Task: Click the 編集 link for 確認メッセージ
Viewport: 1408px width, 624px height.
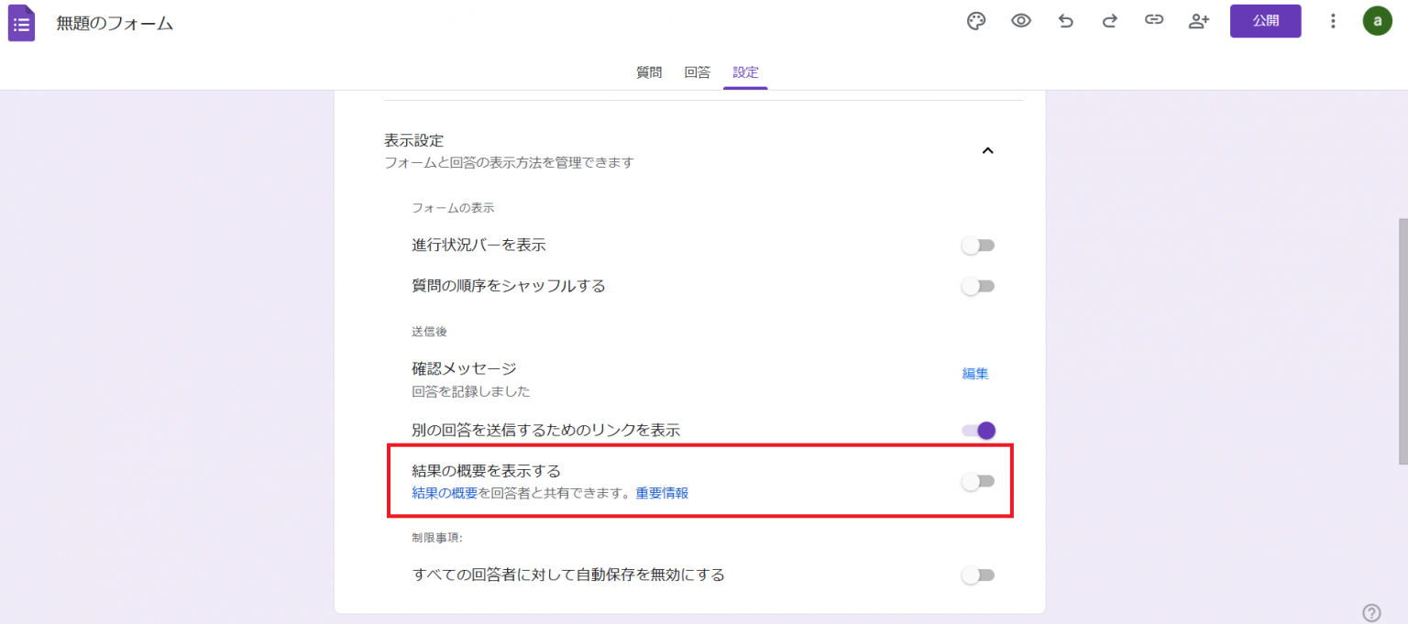Action: coord(975,373)
